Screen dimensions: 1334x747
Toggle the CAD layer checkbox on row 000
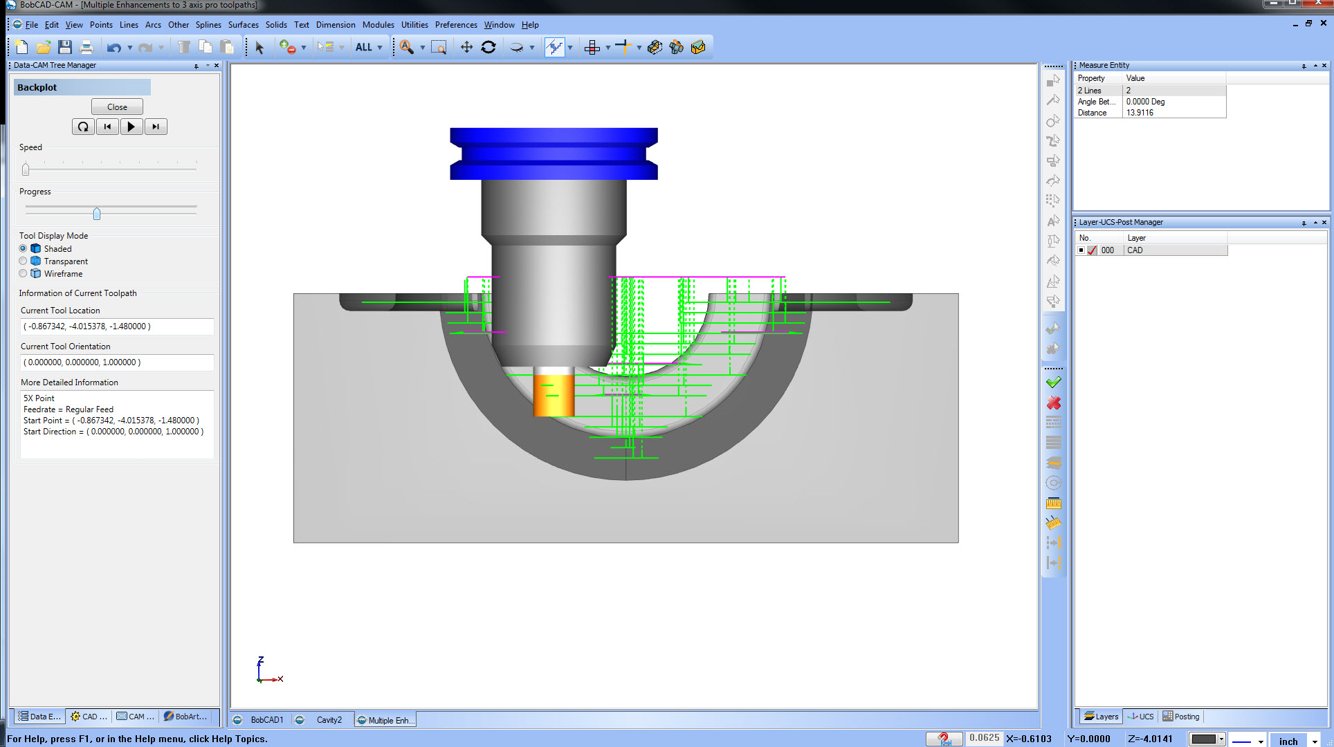[x=1092, y=250]
